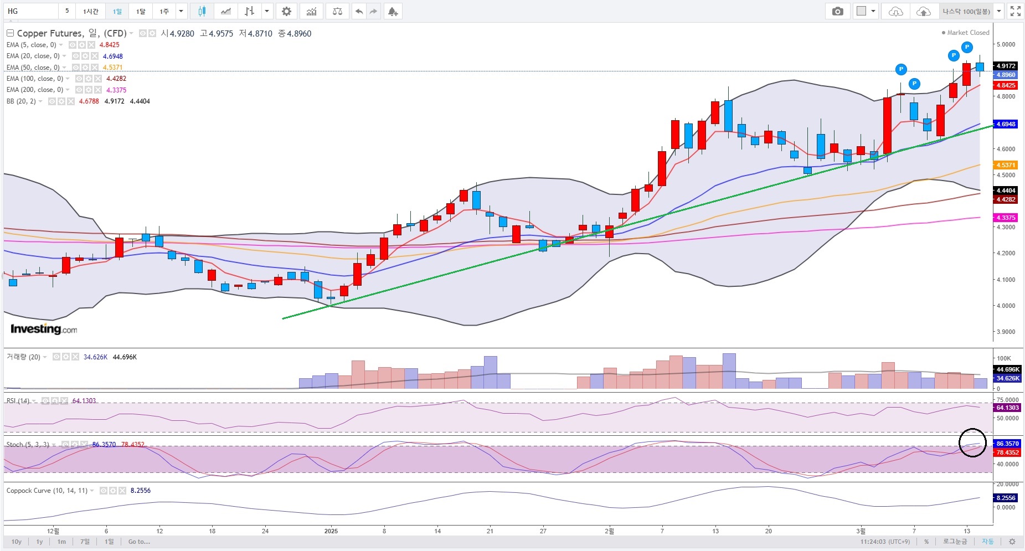Open chart settings gear in toolbar
The width and height of the screenshot is (1025, 551).
tap(286, 11)
